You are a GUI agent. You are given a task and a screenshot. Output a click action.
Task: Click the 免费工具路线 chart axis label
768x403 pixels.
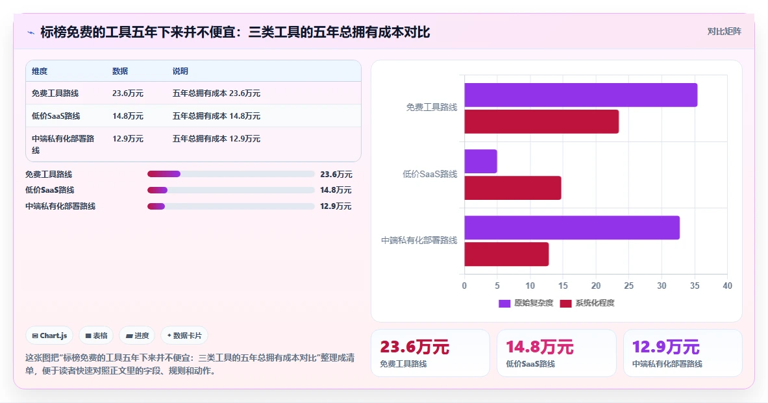click(x=432, y=107)
